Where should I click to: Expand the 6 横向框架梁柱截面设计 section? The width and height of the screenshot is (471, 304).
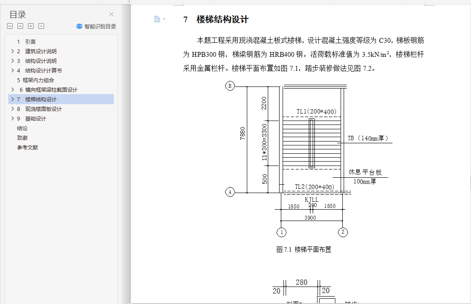[x=13, y=90]
